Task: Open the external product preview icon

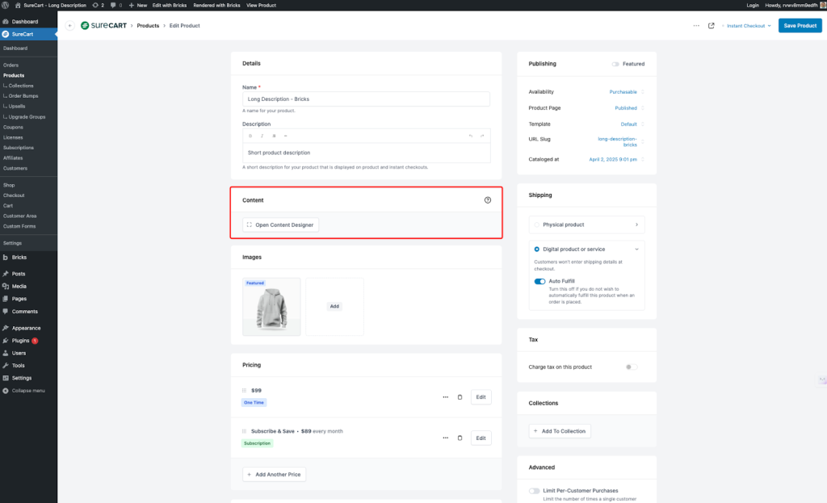Action: [x=712, y=26]
